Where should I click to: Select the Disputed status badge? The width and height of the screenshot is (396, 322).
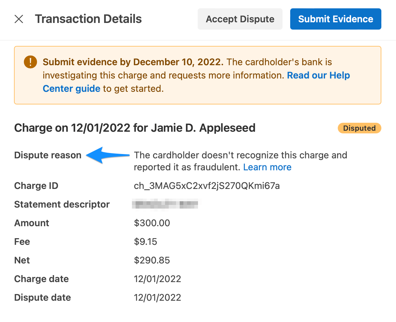[x=359, y=128]
